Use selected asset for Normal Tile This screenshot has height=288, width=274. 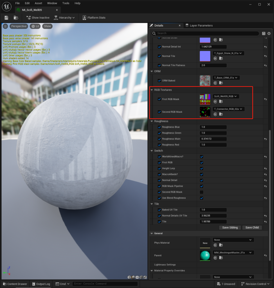[215, 58]
